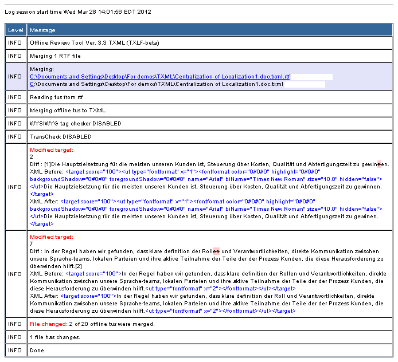Click the INFO cell beside 'Done.'

[15, 351]
